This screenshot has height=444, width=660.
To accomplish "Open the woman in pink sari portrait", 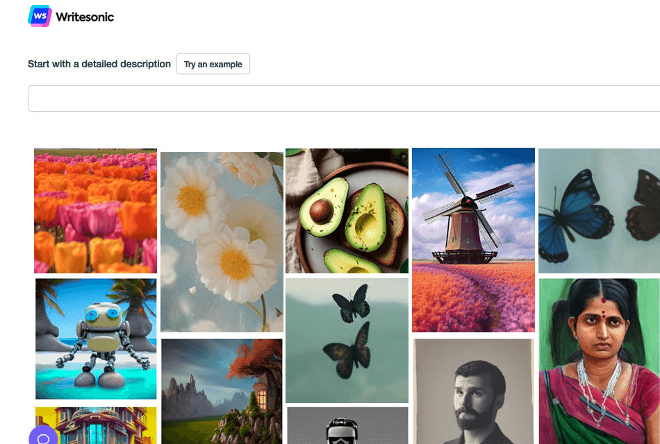I will (600, 361).
